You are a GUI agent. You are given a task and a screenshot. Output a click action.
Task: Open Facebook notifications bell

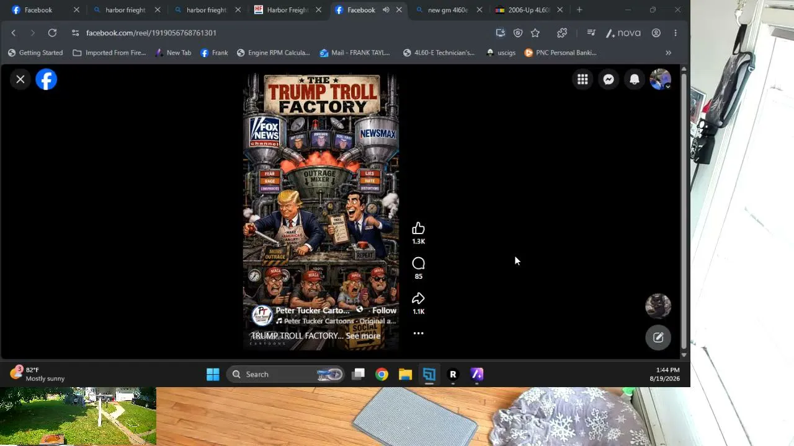(x=635, y=79)
